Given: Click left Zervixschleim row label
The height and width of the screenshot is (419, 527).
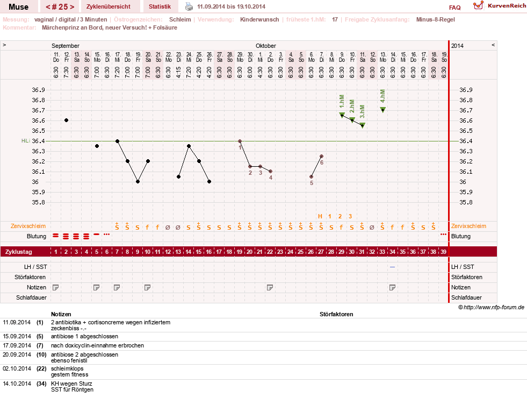Looking at the screenshot, I should click(x=28, y=226).
